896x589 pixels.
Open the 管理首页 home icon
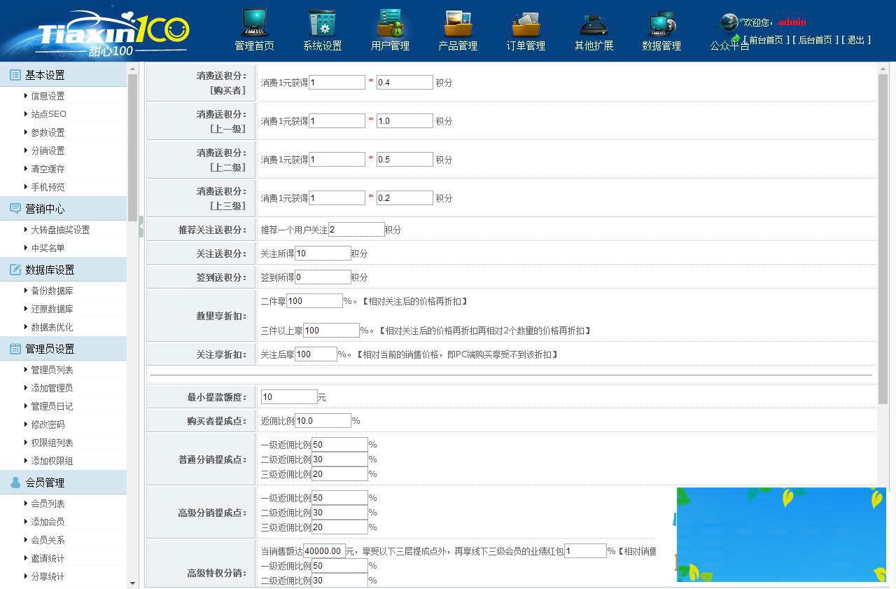tap(253, 29)
